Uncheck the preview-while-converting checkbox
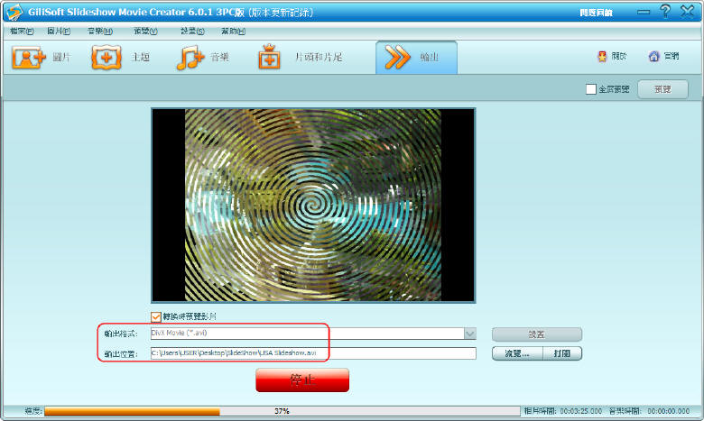The height and width of the screenshot is (421, 704). pyautogui.click(x=156, y=316)
